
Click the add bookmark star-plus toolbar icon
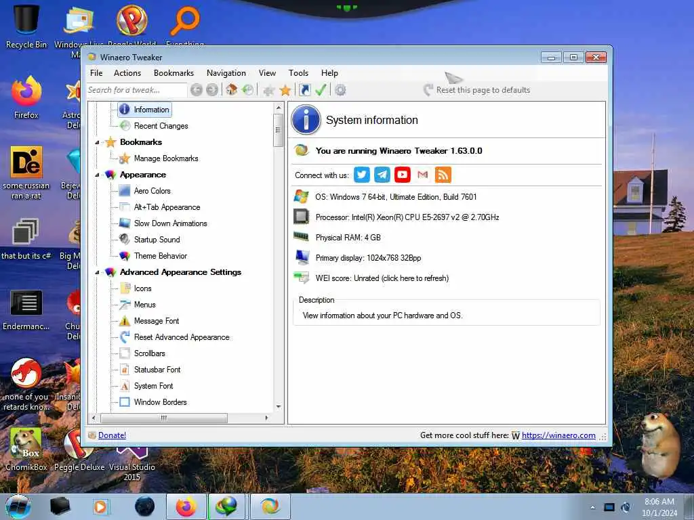pos(268,91)
